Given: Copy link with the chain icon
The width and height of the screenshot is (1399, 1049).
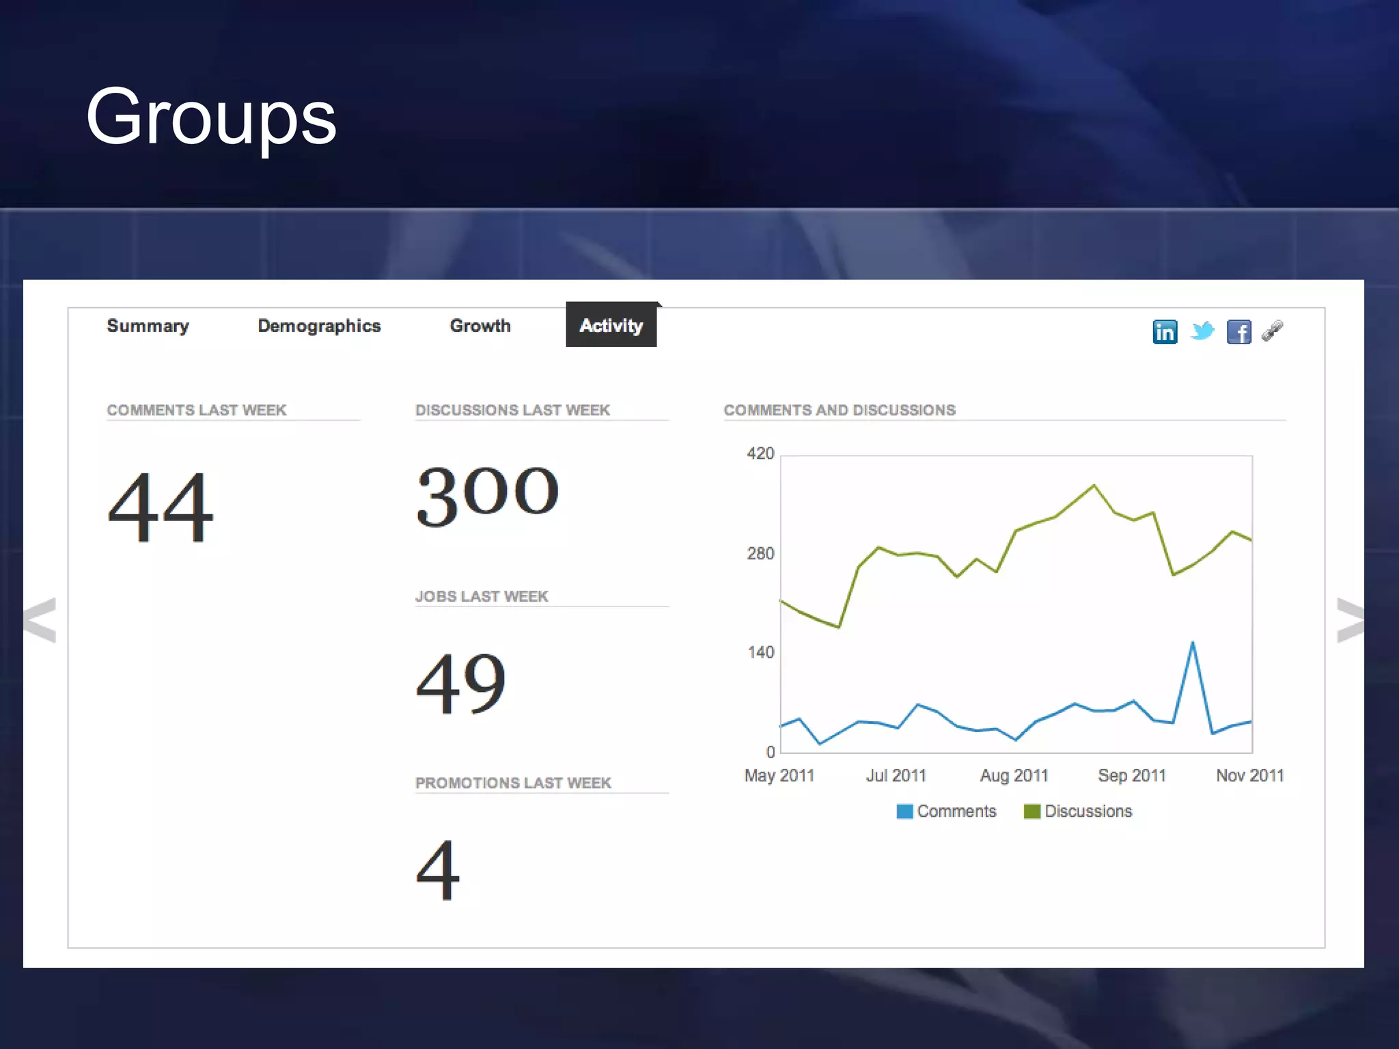Looking at the screenshot, I should (x=1273, y=331).
